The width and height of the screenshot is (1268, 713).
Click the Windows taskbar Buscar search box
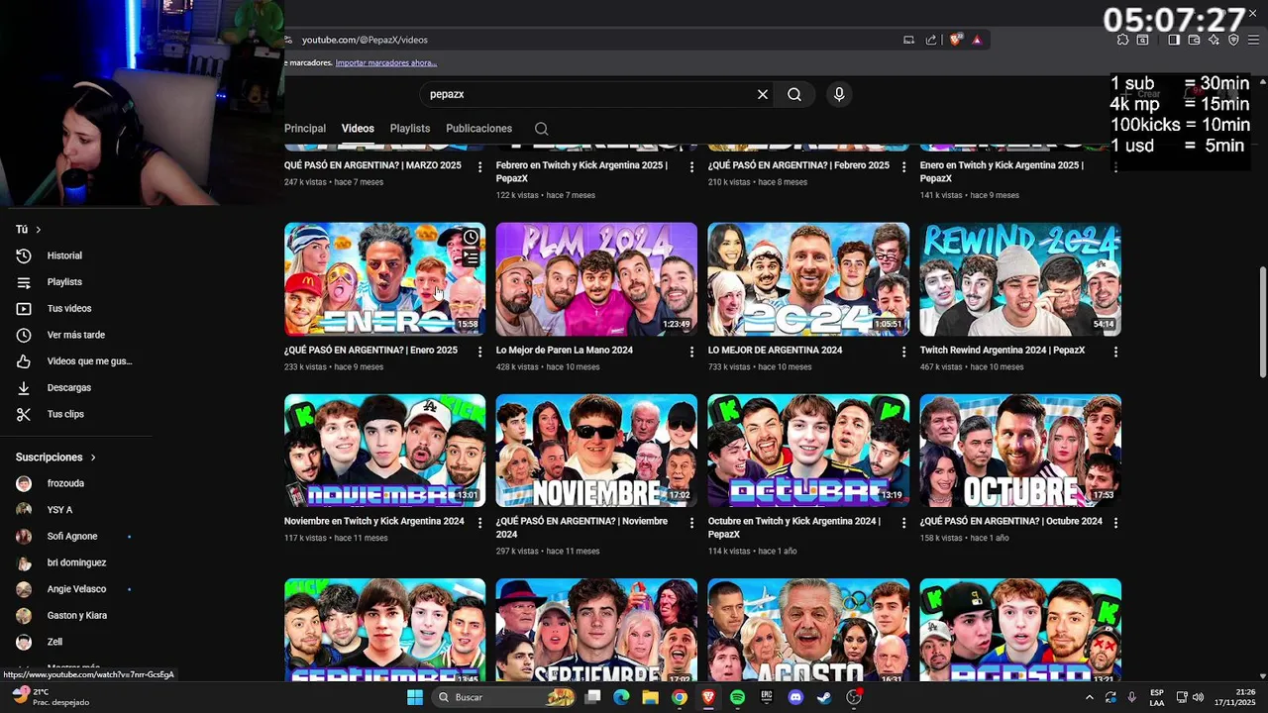point(505,697)
